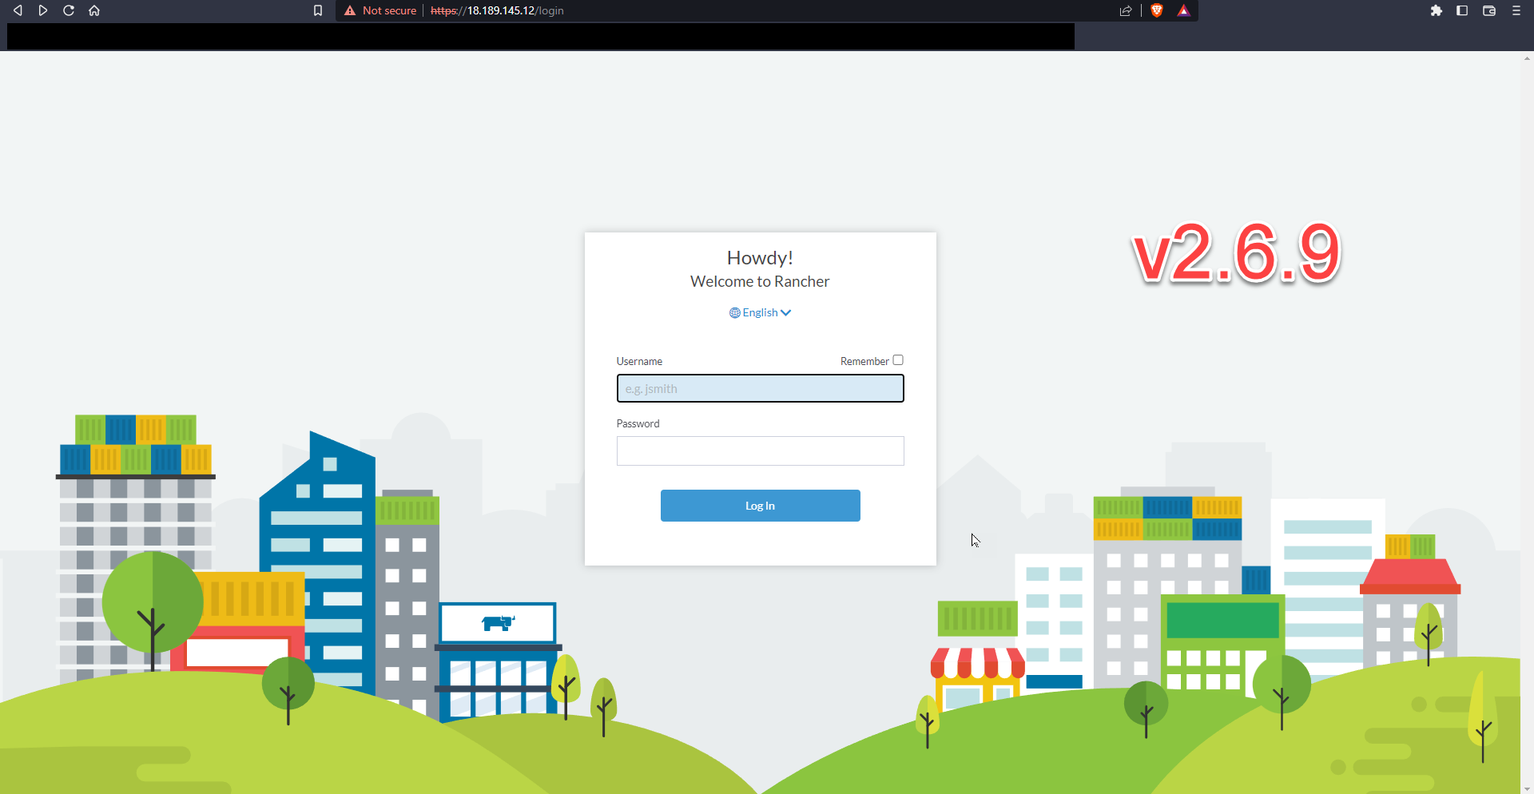Click the share page icon
This screenshot has height=794, width=1534.
point(1127,10)
